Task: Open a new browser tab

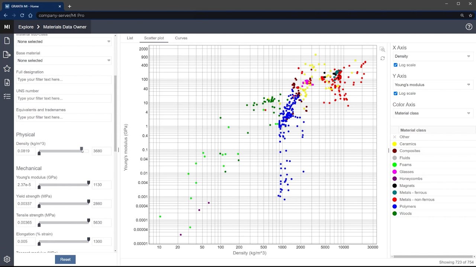Action: point(70,6)
